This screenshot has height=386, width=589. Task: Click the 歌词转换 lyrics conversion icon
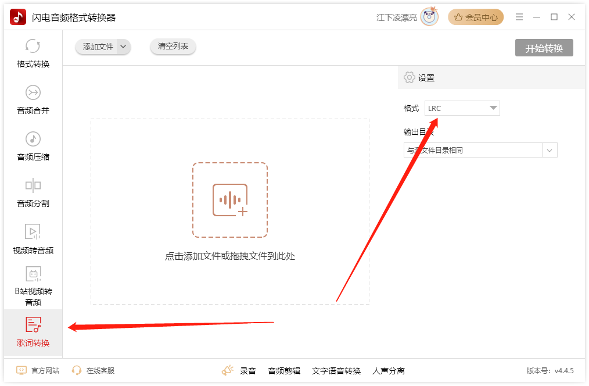coord(33,325)
